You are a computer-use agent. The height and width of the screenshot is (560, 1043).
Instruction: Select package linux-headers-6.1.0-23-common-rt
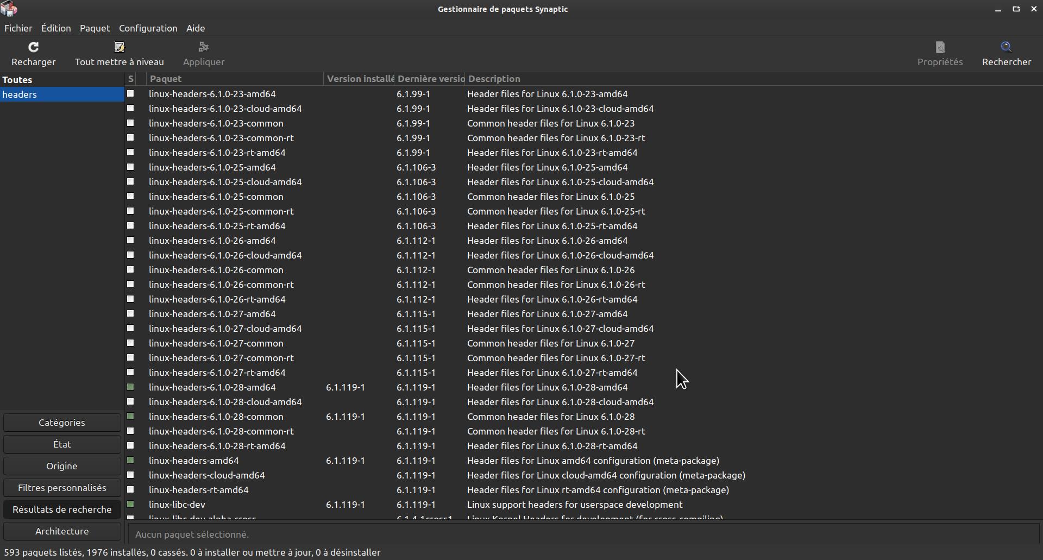pyautogui.click(x=221, y=138)
